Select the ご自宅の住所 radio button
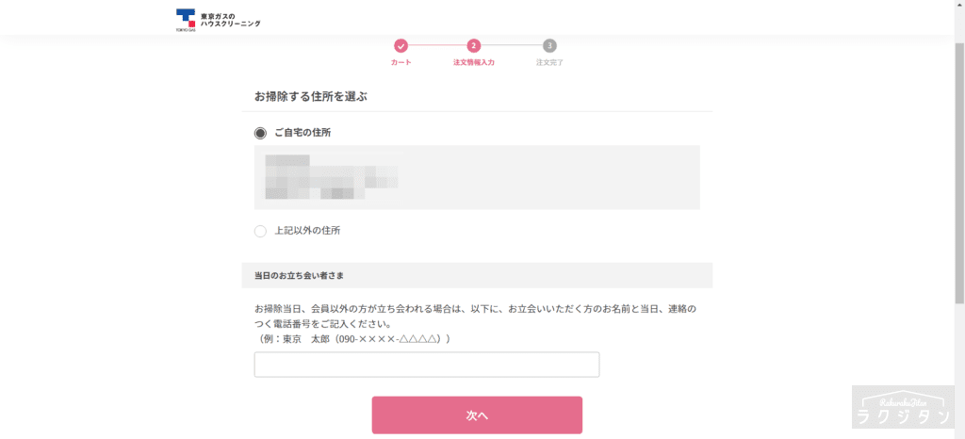The image size is (965, 439). pyautogui.click(x=260, y=134)
